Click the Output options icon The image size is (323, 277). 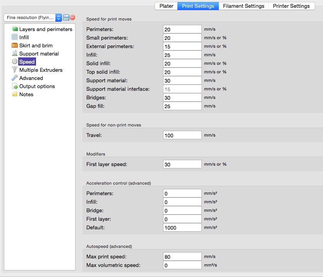coord(15,86)
